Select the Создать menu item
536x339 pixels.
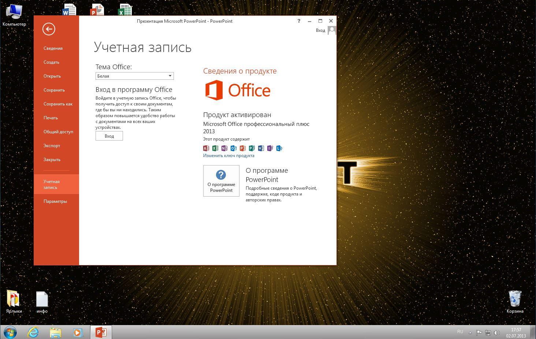click(x=51, y=62)
